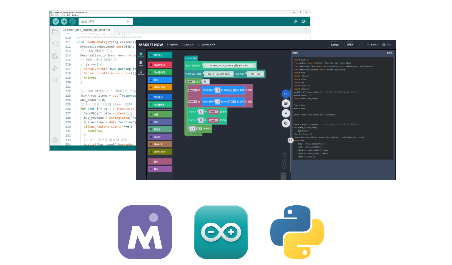Open the AI round button
Viewport: 452px width, 265px height.
[x=286, y=113]
